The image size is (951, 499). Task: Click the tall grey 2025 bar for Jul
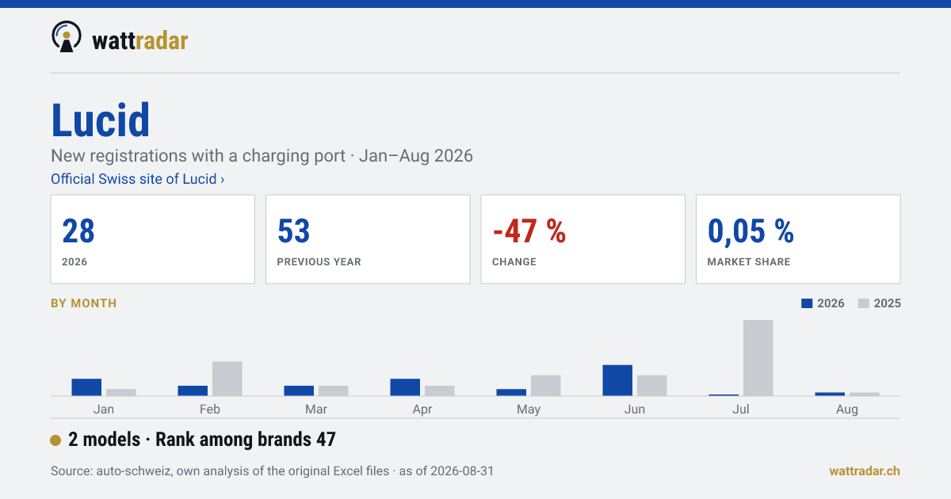(758, 358)
